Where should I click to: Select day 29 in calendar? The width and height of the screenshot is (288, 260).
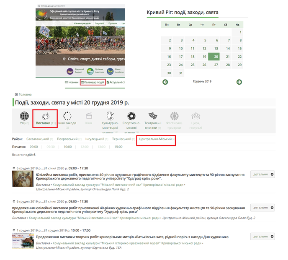pos(237,65)
